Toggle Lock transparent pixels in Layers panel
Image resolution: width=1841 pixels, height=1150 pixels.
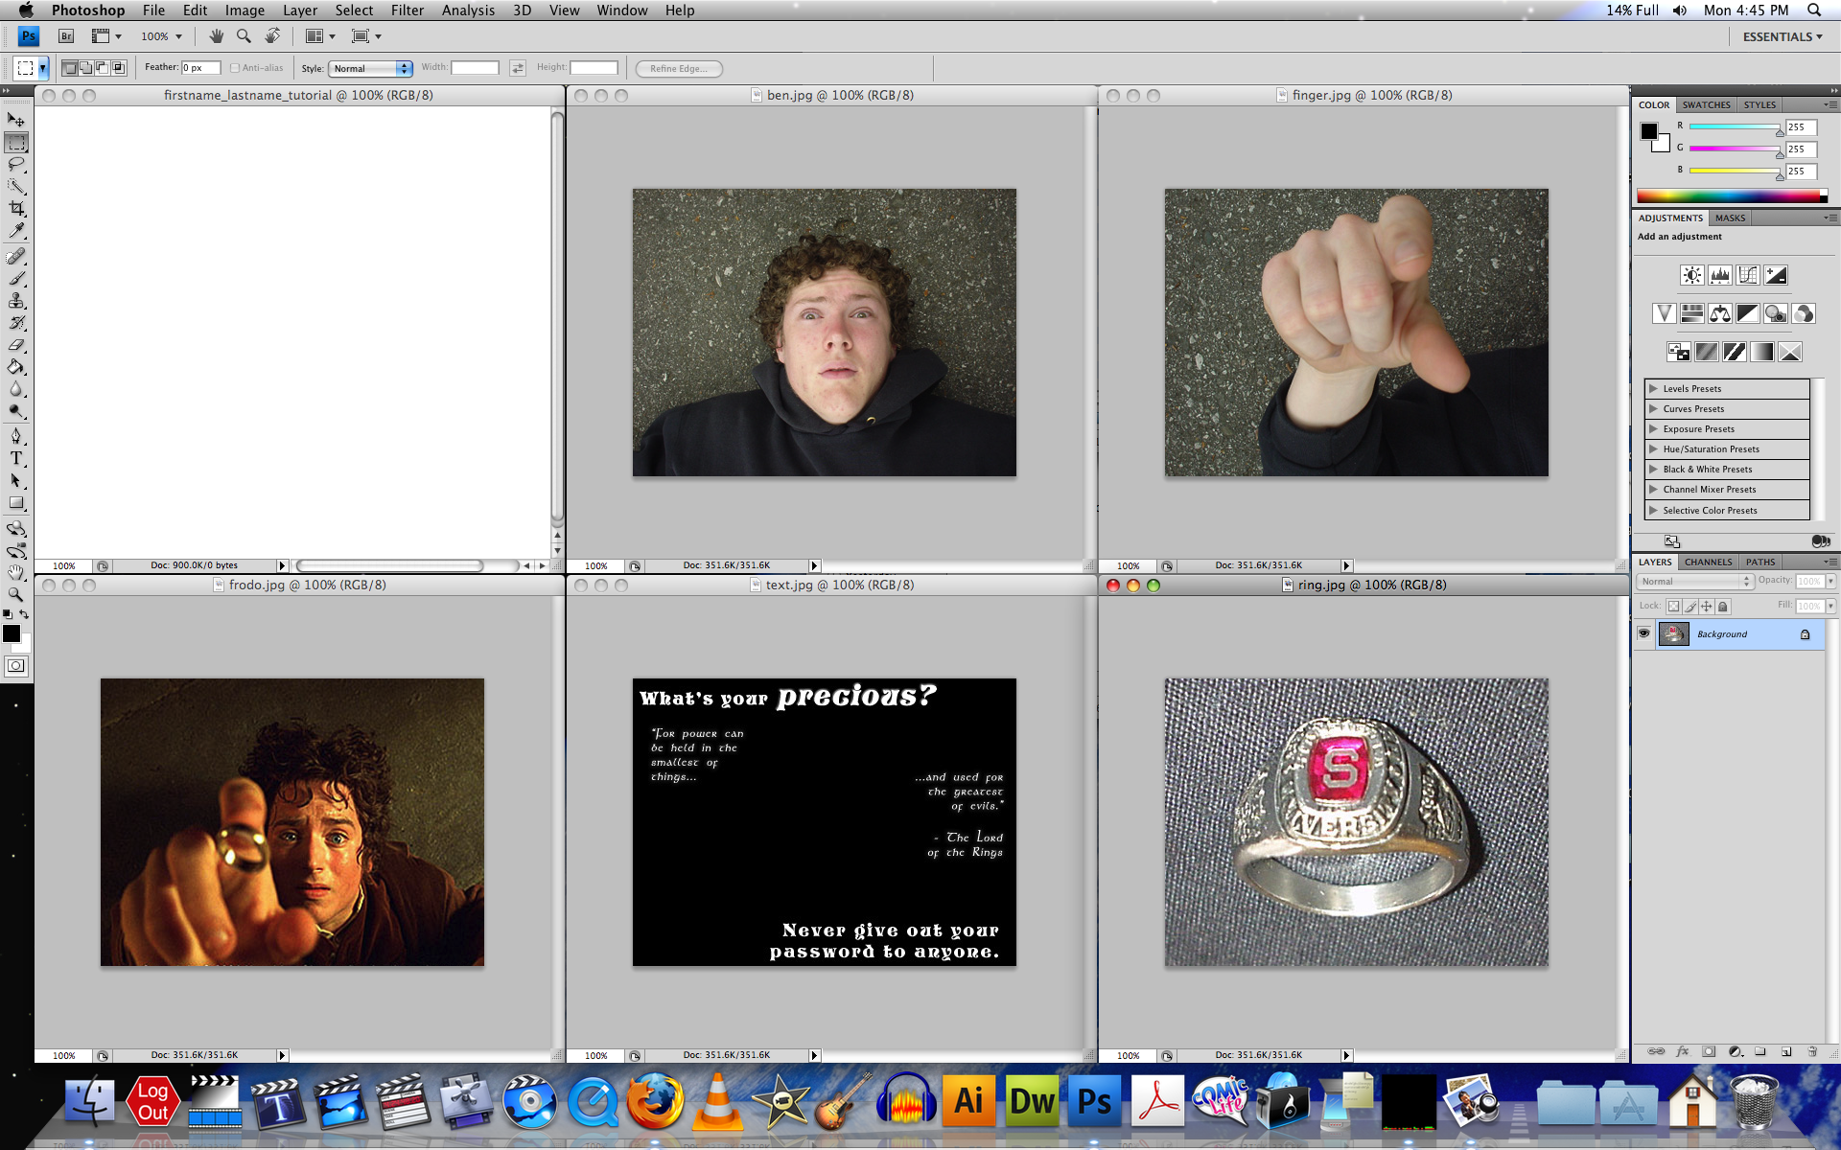click(x=1673, y=607)
